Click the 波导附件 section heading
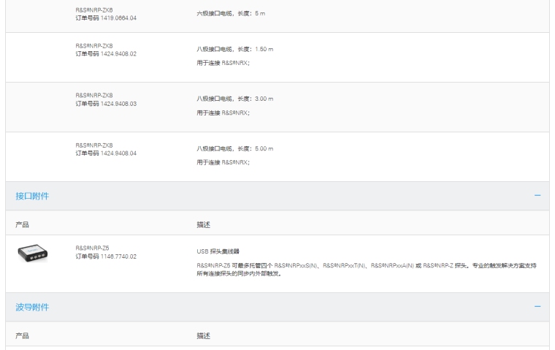The height and width of the screenshot is (350, 555). point(33,307)
